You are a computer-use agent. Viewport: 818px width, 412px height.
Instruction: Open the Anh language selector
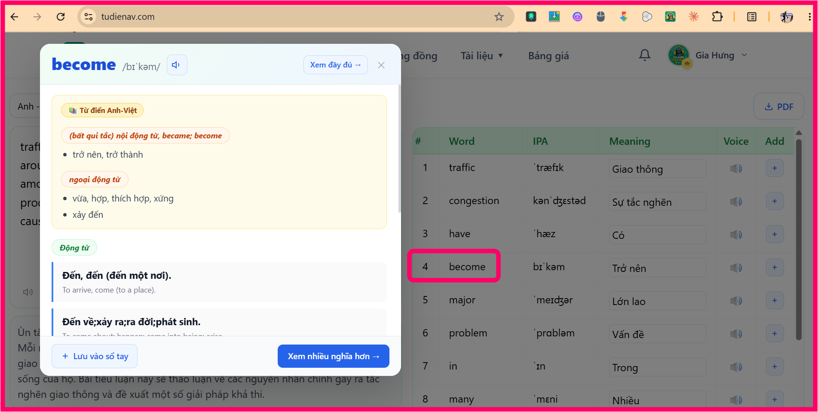click(25, 107)
